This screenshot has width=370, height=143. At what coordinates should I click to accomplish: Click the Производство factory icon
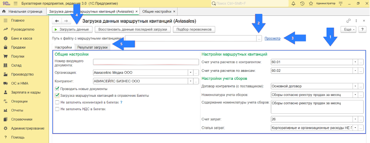coord(6,74)
